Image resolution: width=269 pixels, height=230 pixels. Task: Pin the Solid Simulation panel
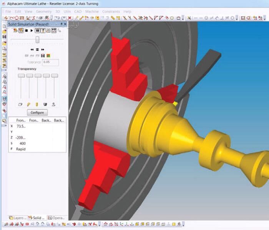coord(61,25)
